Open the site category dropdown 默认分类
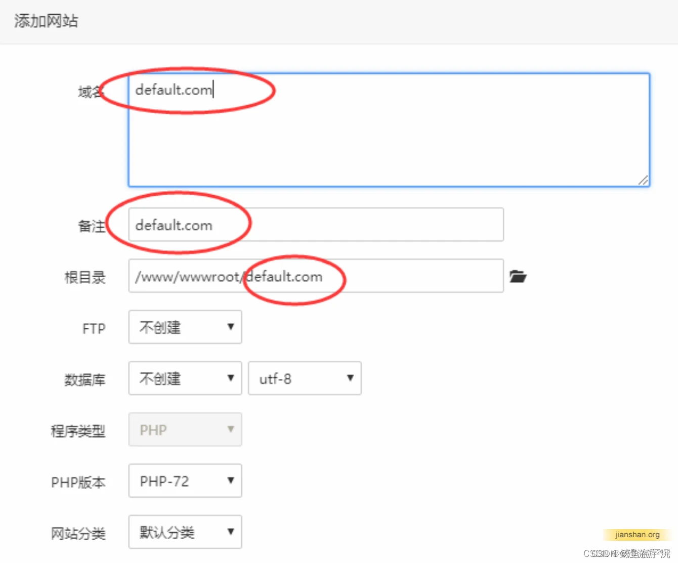 185,532
